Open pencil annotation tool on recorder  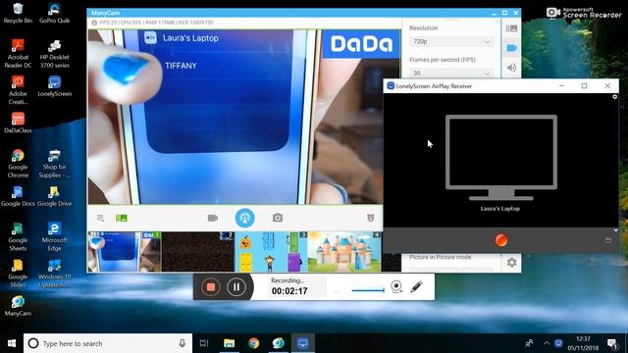[416, 286]
